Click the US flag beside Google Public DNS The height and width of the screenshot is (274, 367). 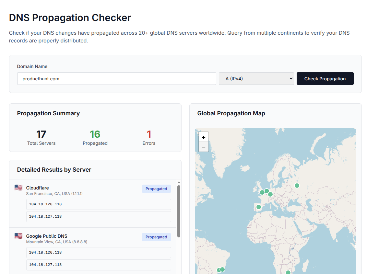tap(18, 236)
